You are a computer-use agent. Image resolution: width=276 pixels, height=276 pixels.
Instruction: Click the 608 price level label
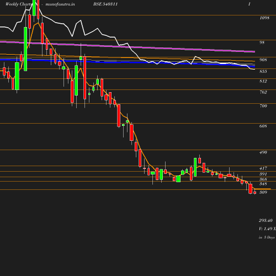click(x=263, y=126)
